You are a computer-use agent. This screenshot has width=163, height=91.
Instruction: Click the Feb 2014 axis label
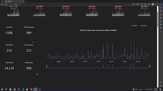click(x=138, y=61)
